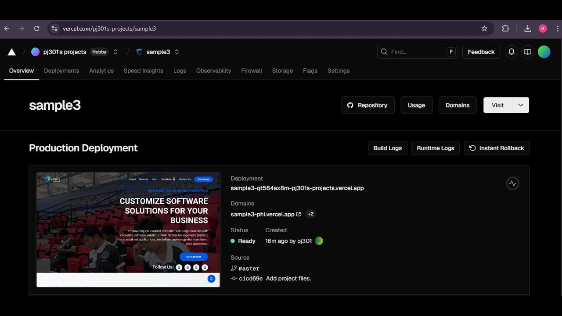This screenshot has height=316, width=562.
Task: Click sample3 in the breadcrumb
Action: tap(158, 52)
